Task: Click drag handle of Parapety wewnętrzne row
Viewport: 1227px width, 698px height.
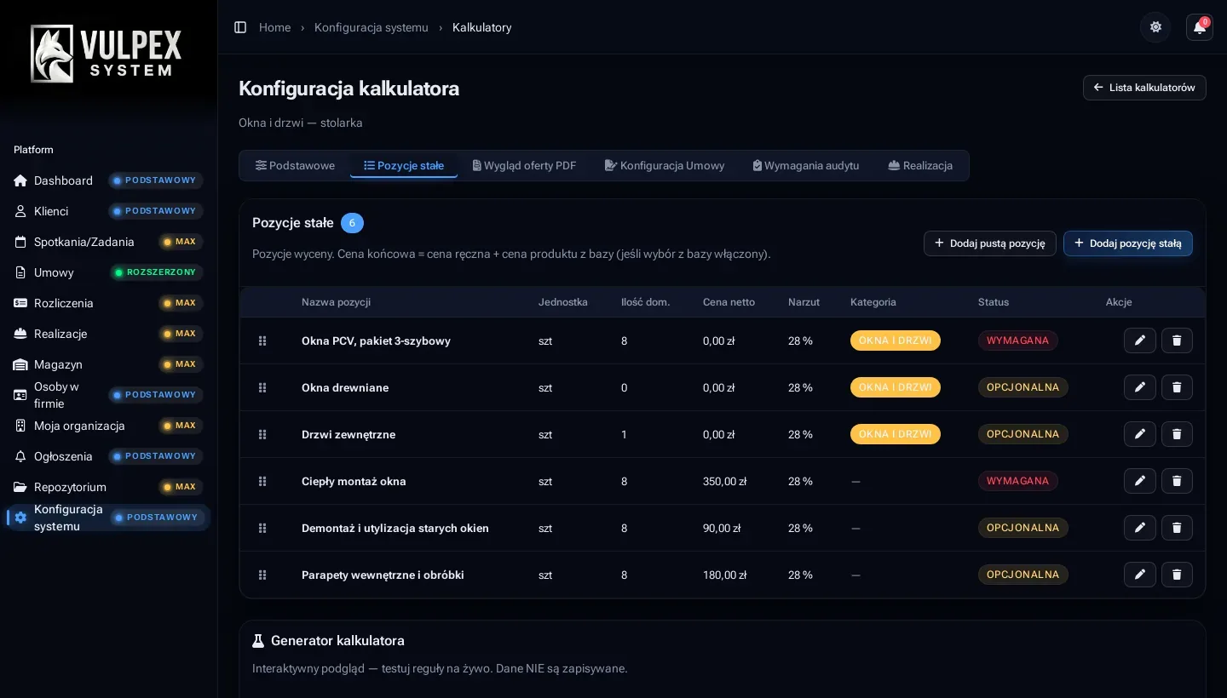Action: [262, 575]
